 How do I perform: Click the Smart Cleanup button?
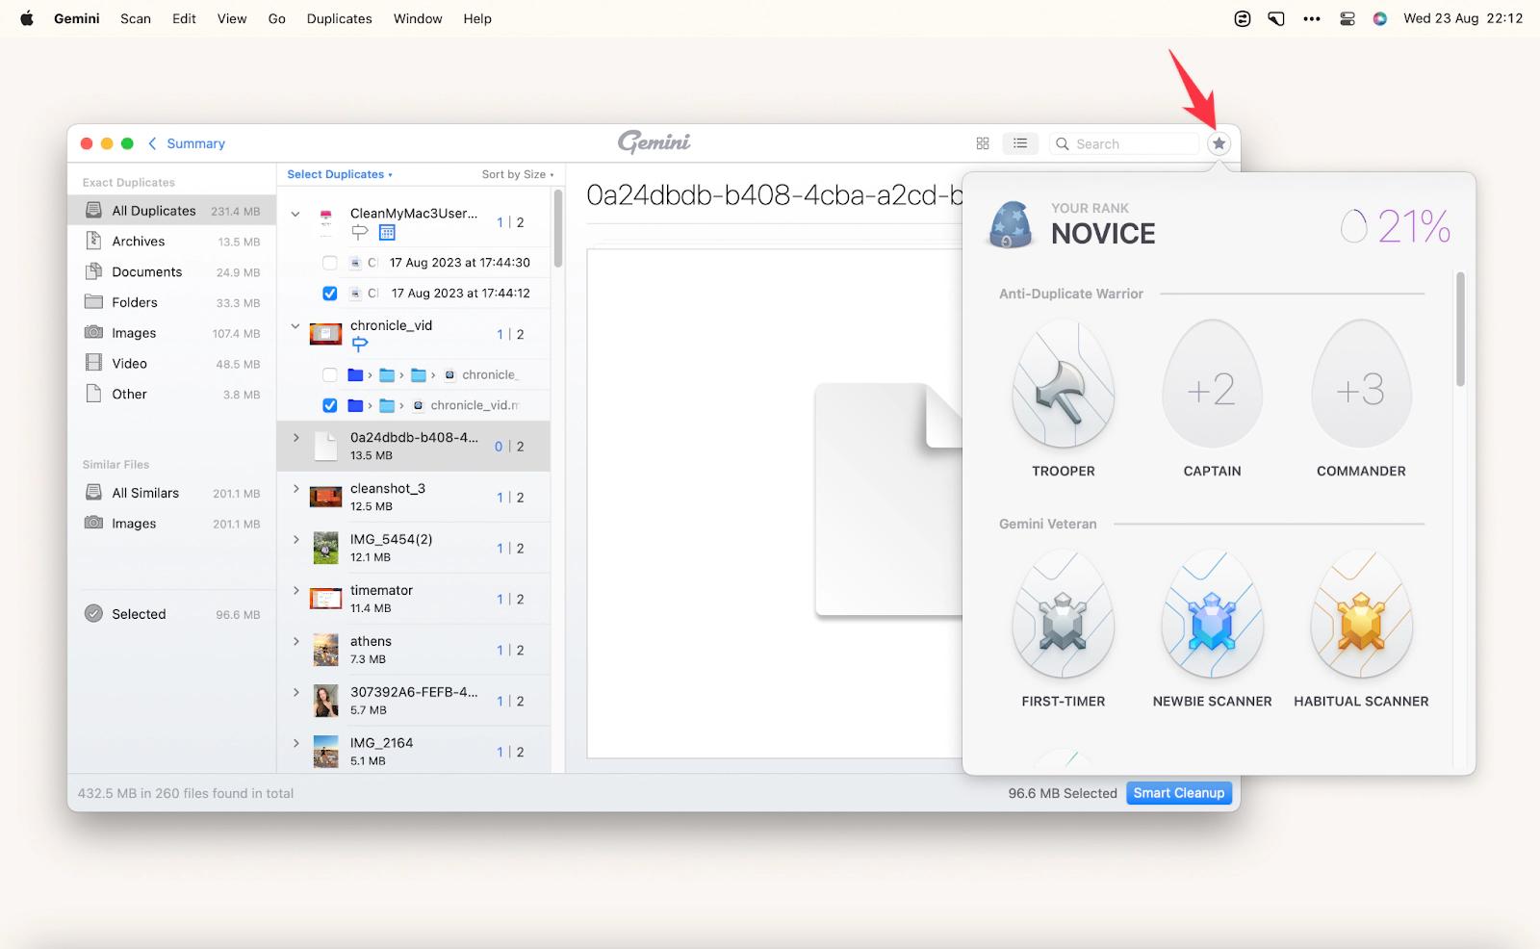click(1178, 793)
